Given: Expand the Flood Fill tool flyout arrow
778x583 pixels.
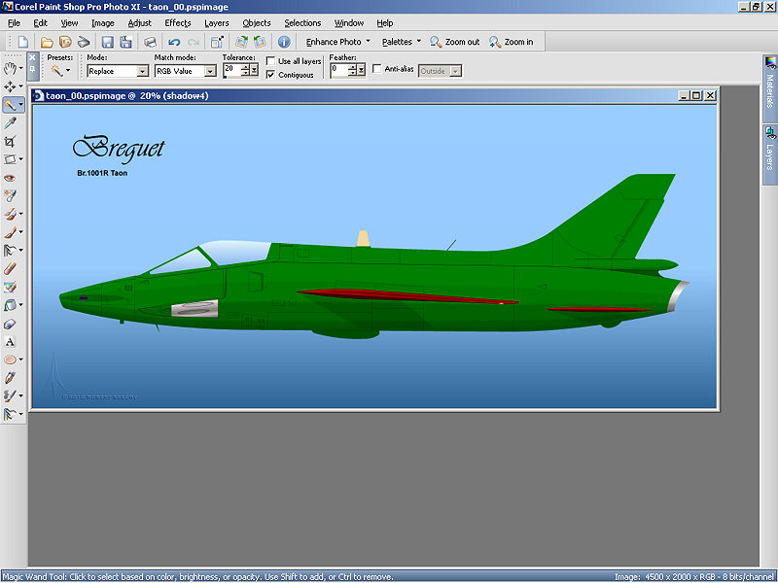Looking at the screenshot, I should pos(20,305).
